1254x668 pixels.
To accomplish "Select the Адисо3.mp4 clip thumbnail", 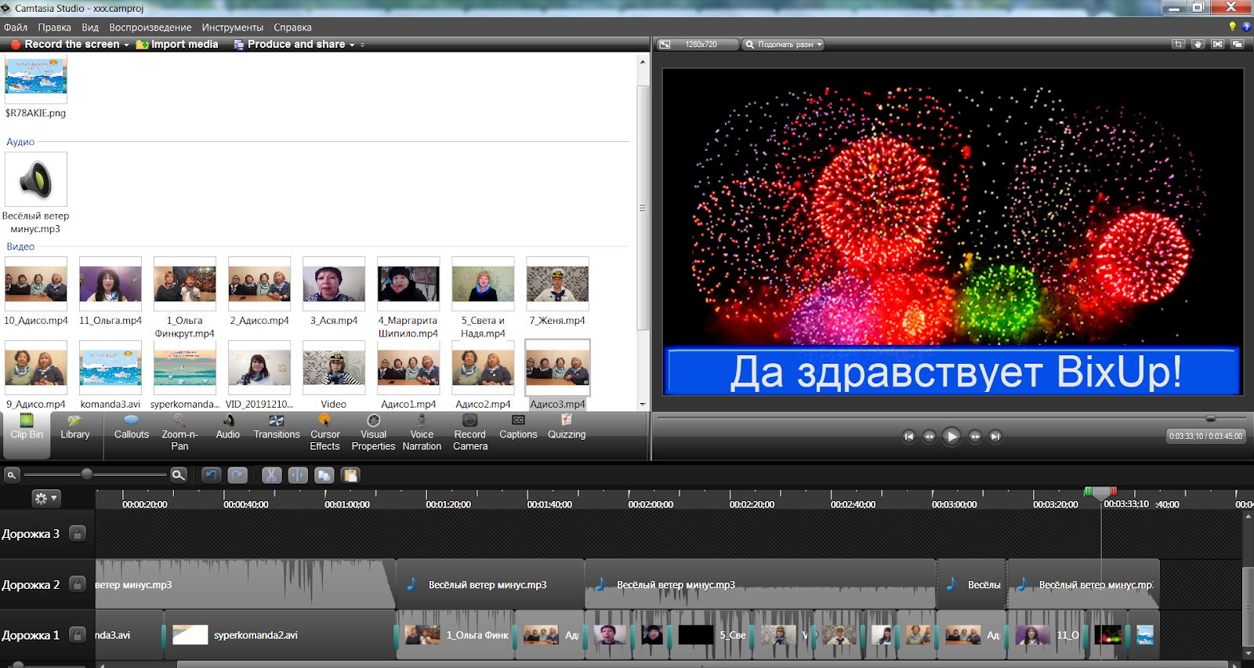I will coord(557,368).
